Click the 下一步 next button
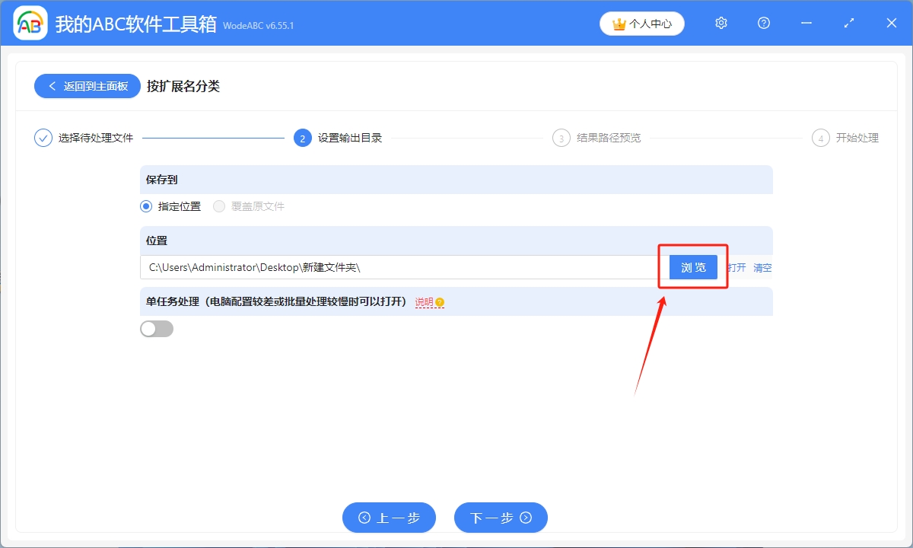Viewport: 913px width, 548px height. tap(501, 518)
